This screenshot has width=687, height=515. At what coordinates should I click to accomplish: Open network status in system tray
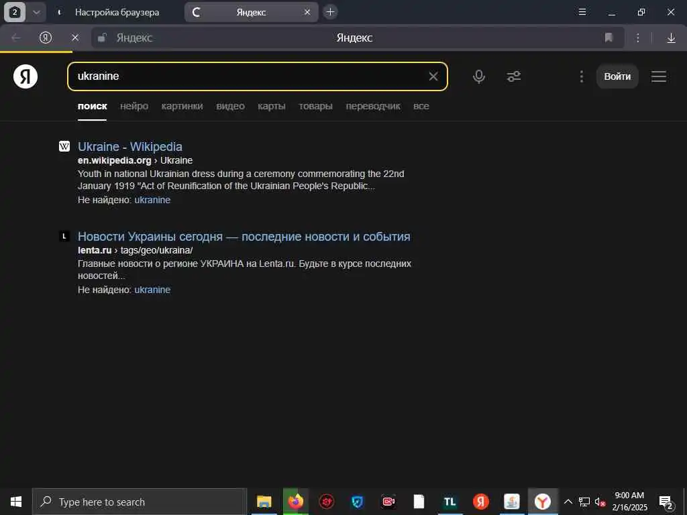click(584, 502)
